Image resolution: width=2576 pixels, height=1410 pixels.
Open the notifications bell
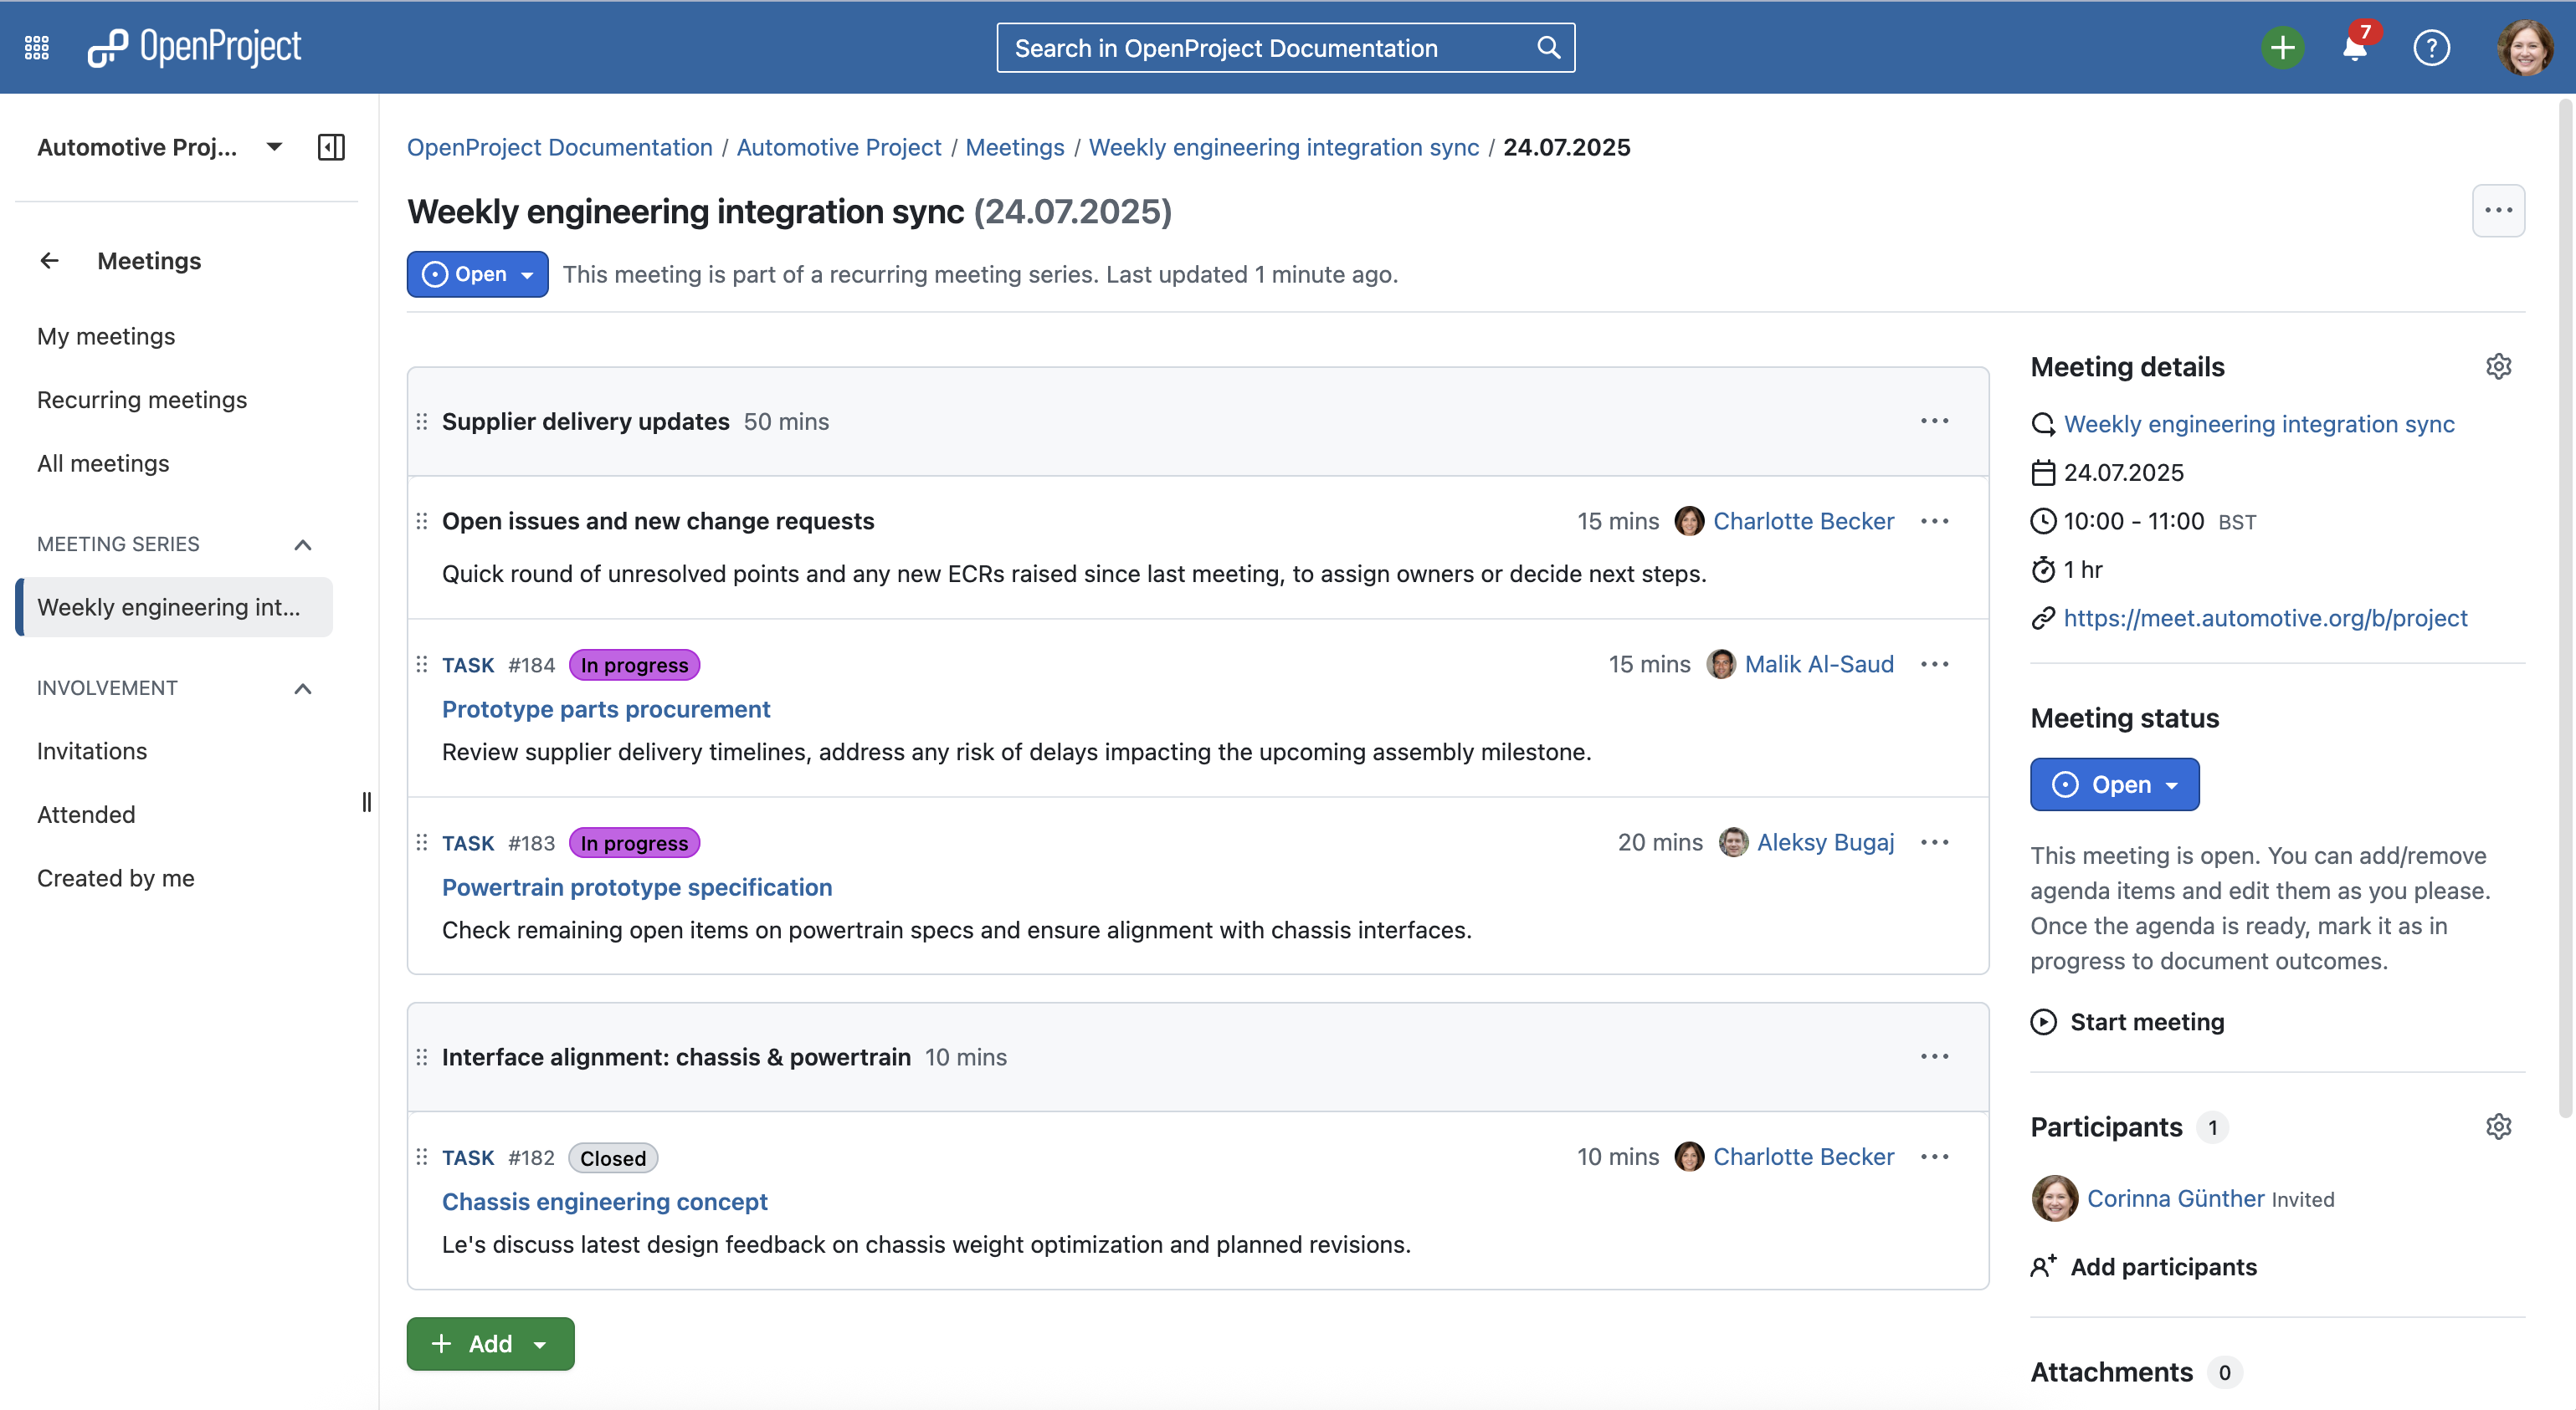pos(2355,47)
